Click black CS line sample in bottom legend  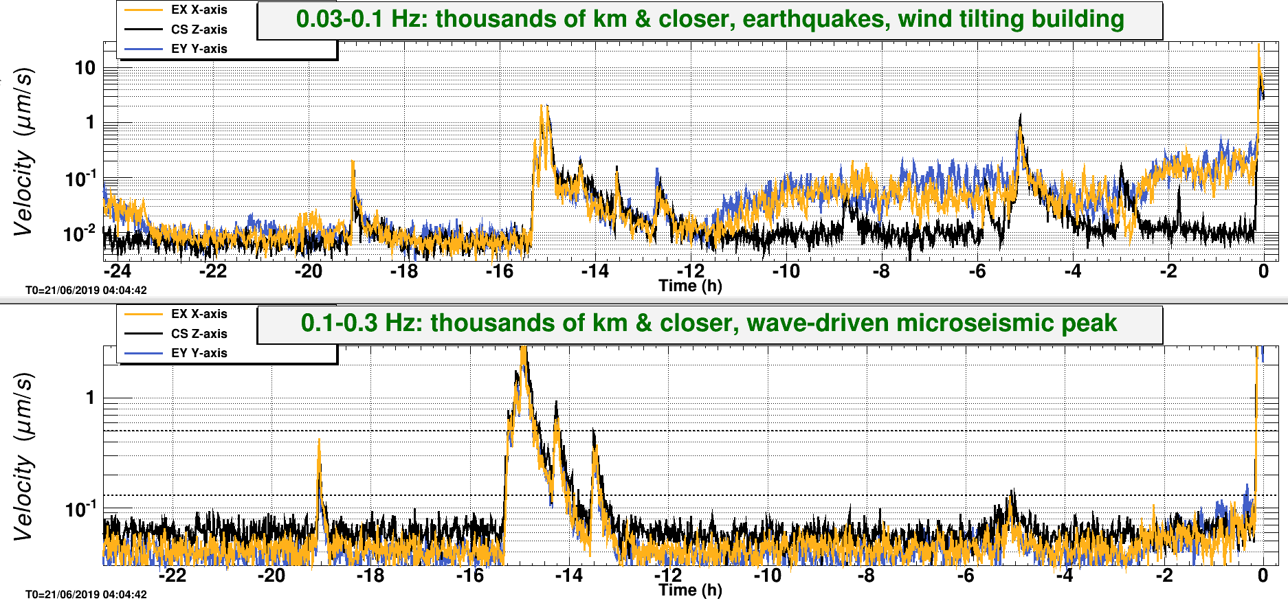click(x=144, y=334)
